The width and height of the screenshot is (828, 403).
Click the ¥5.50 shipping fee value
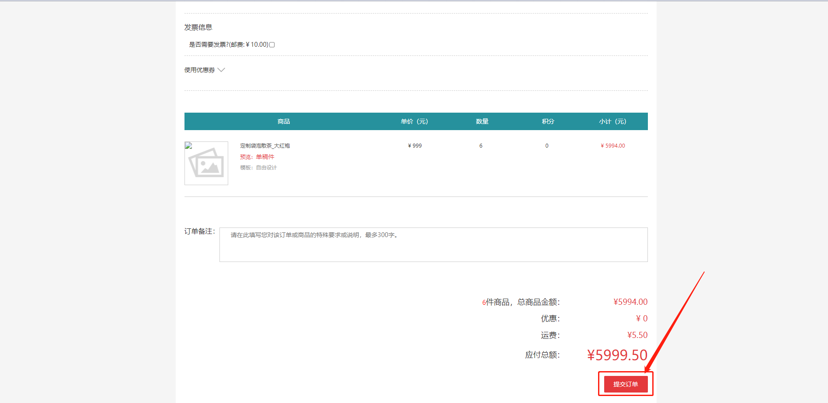click(x=637, y=335)
